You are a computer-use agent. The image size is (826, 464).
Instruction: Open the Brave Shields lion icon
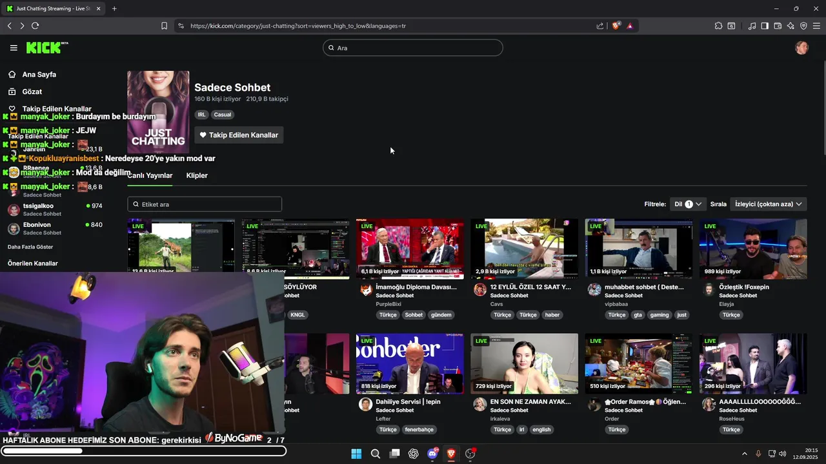pyautogui.click(x=616, y=26)
